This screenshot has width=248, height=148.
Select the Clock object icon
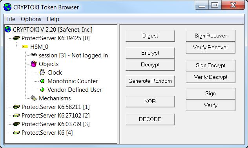tap(42, 72)
